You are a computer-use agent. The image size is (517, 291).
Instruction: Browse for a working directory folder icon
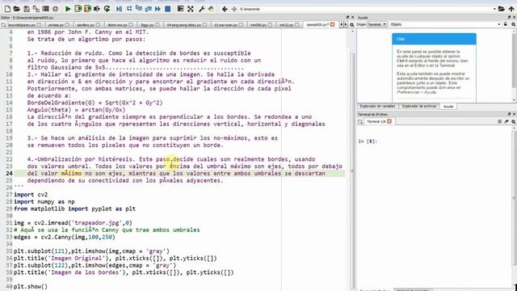pos(501,9)
